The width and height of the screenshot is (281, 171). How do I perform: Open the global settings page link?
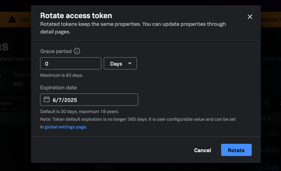[x=65, y=127]
